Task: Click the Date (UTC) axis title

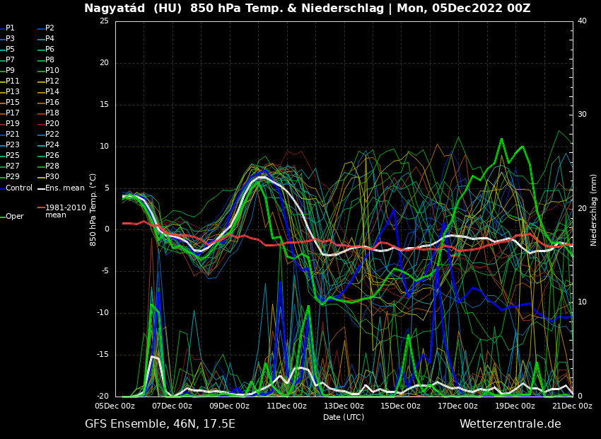Action: pyautogui.click(x=344, y=418)
